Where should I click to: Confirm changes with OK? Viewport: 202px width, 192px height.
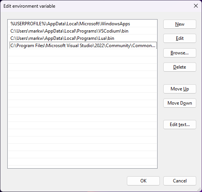(x=143, y=181)
